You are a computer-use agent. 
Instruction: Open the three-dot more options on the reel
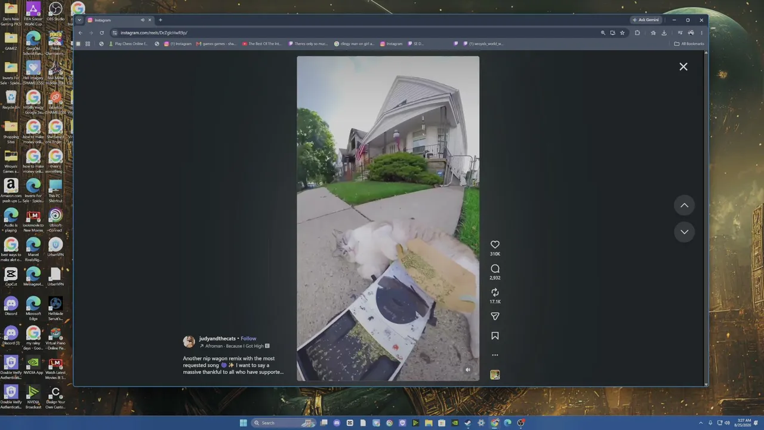tap(495, 355)
